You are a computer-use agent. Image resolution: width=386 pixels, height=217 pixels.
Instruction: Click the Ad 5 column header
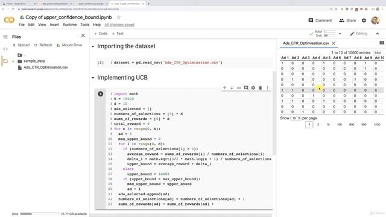click(x=327, y=58)
